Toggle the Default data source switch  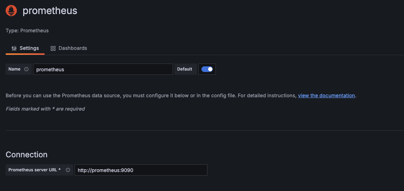207,69
